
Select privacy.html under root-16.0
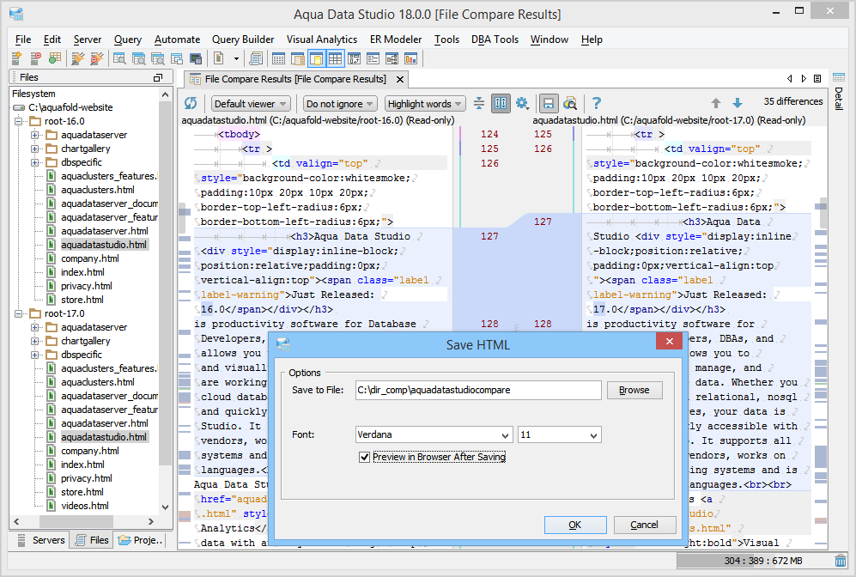pyautogui.click(x=86, y=286)
